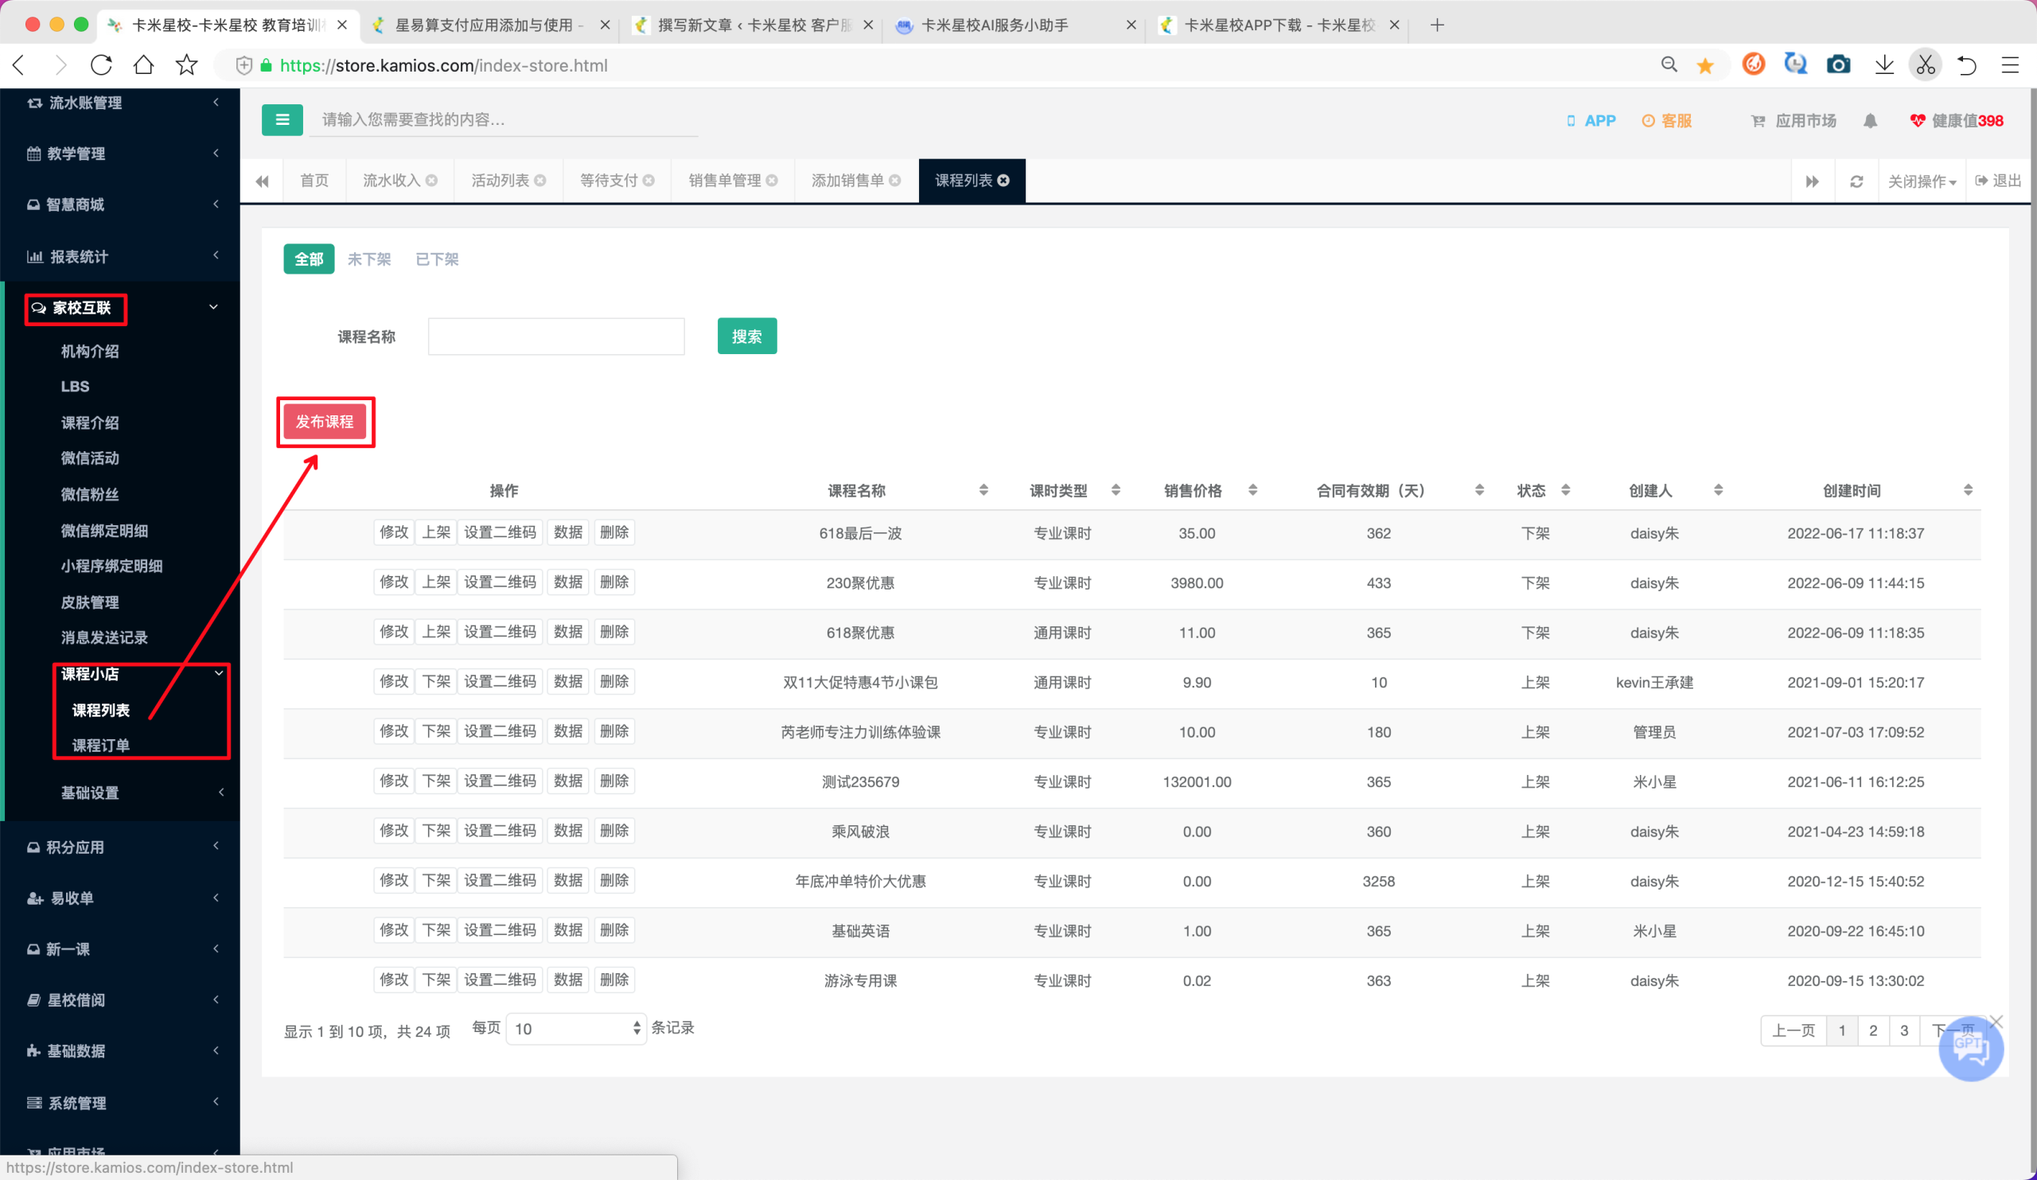The image size is (2037, 1180).
Task: Collapse the 家校互联 sidebar menu
Action: (x=121, y=308)
